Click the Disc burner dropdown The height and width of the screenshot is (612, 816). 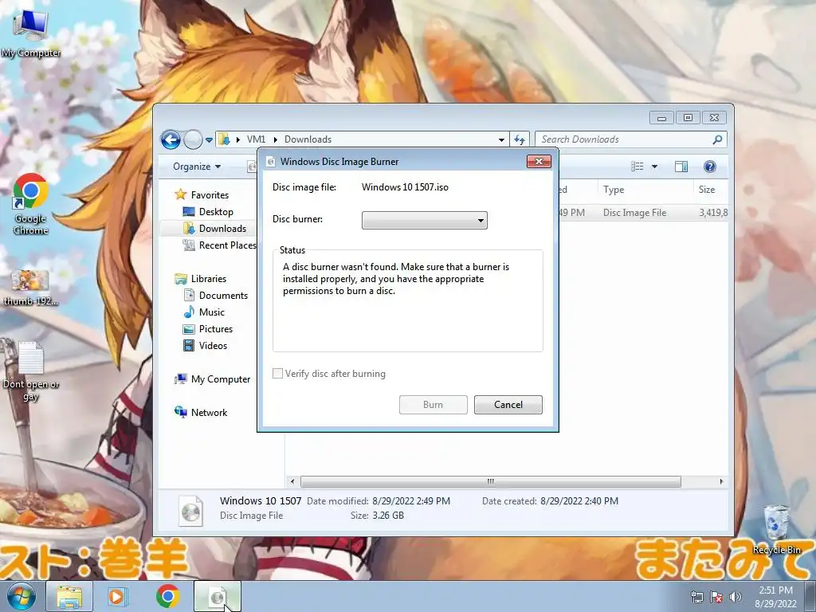[x=425, y=220]
